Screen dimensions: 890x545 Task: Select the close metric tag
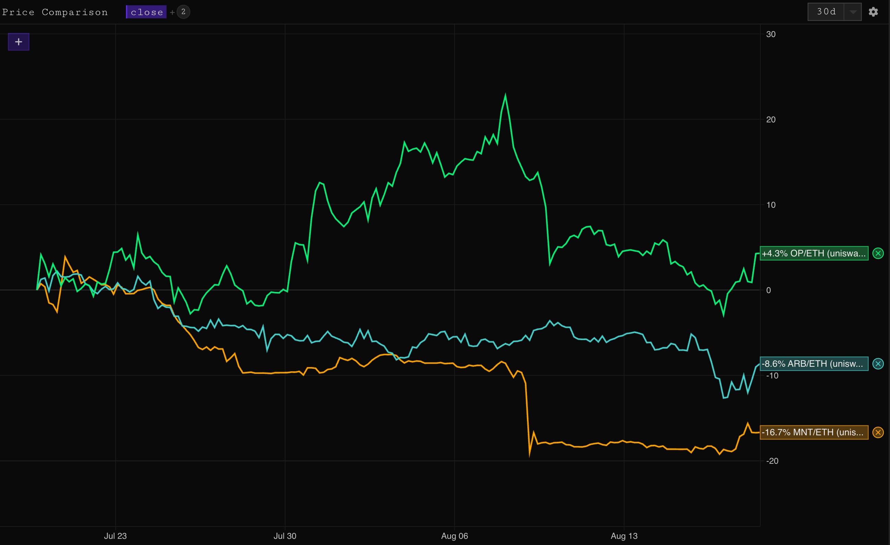coord(146,12)
